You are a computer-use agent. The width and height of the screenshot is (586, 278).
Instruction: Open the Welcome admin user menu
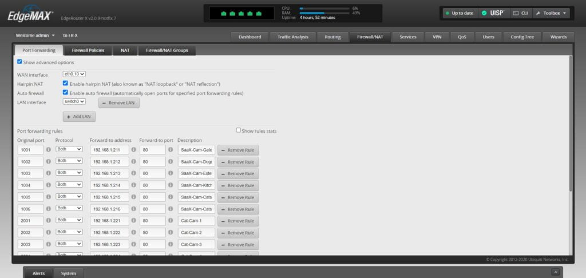(x=35, y=35)
